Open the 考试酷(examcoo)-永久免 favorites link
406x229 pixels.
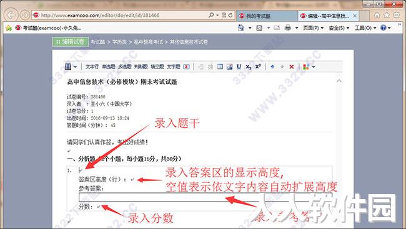(x=48, y=27)
